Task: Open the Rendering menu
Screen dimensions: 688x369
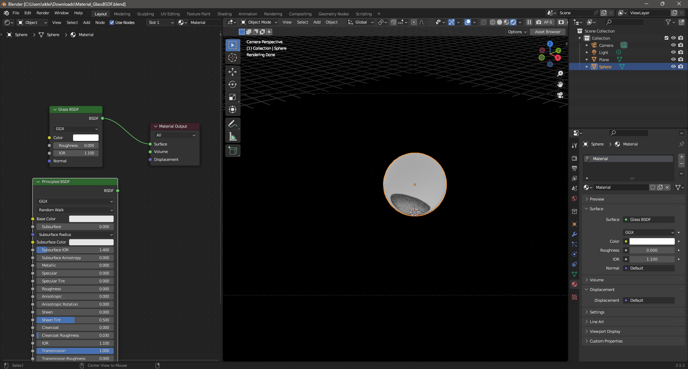Action: pos(273,14)
